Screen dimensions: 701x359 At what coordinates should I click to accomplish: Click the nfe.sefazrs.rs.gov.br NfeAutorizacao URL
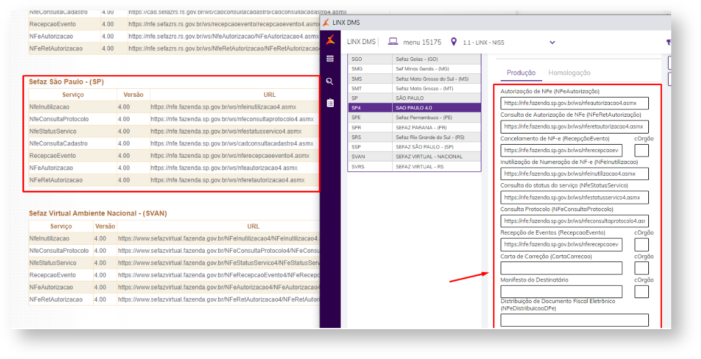pyautogui.click(x=224, y=36)
